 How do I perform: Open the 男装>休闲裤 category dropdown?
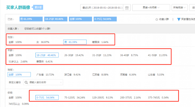coord(151,8)
